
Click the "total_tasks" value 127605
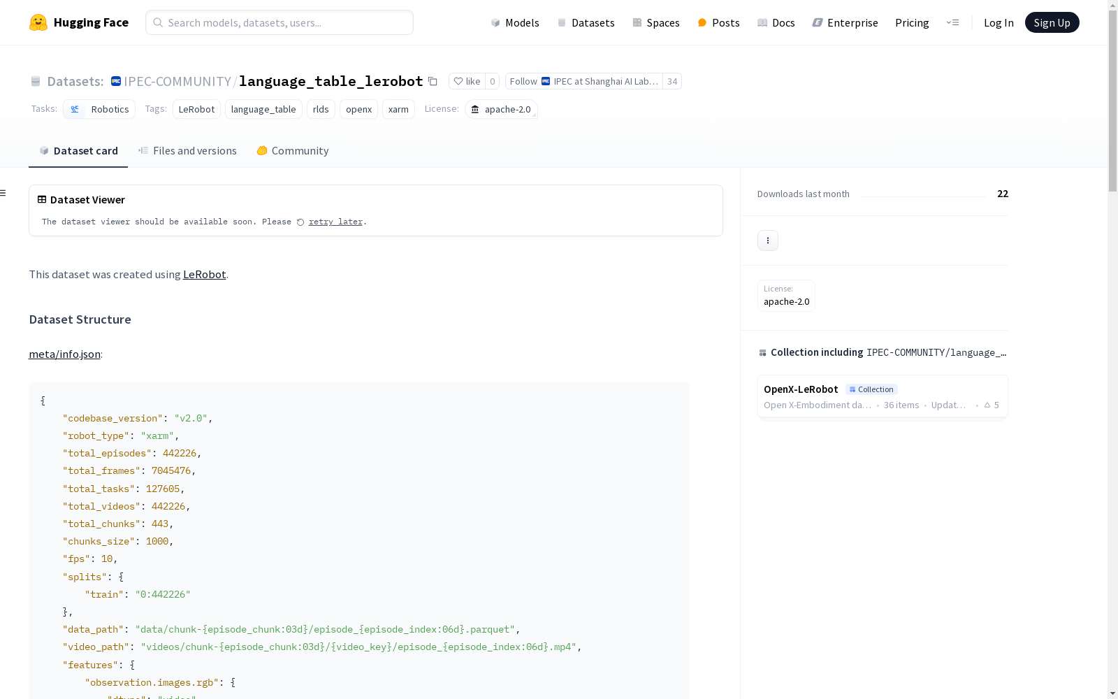tap(163, 489)
